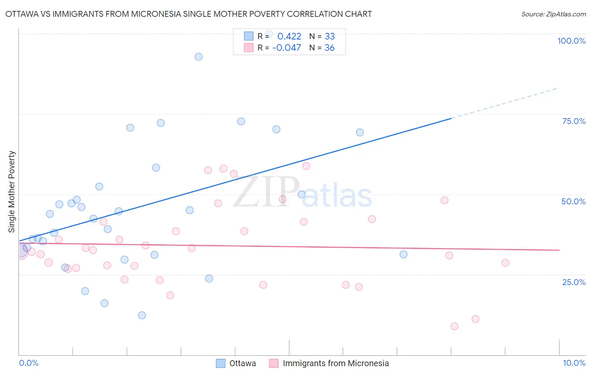Click the chart title text
Image resolution: width=591 pixels, height=375 pixels.
tap(188, 14)
